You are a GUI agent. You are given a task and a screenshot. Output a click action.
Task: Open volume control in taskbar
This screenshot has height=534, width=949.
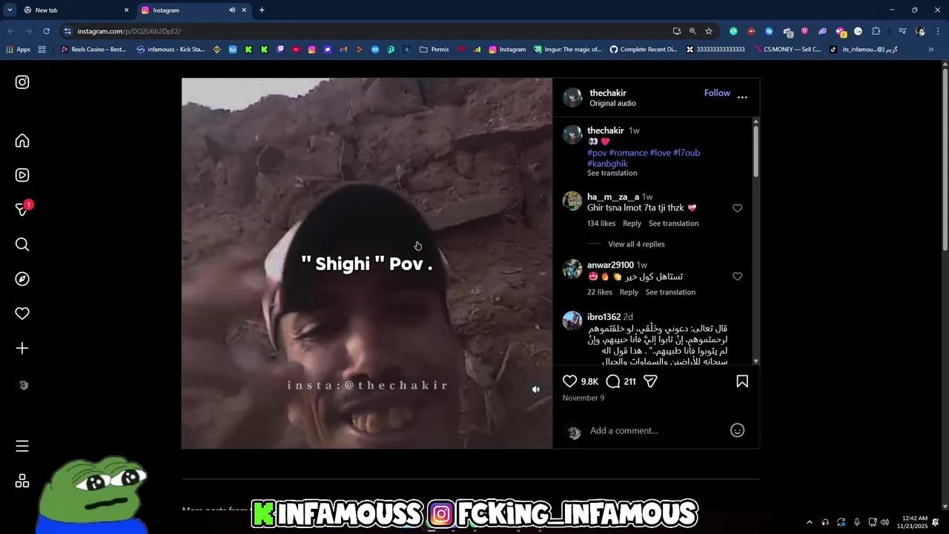coord(884,522)
